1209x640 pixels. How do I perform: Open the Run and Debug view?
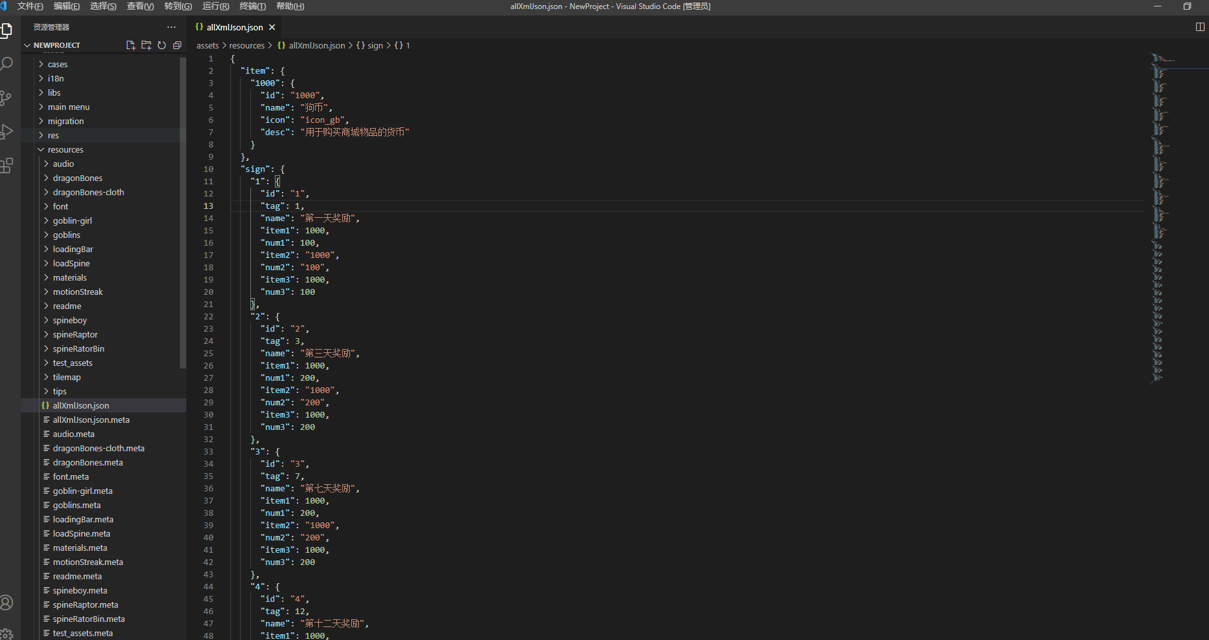click(x=6, y=132)
